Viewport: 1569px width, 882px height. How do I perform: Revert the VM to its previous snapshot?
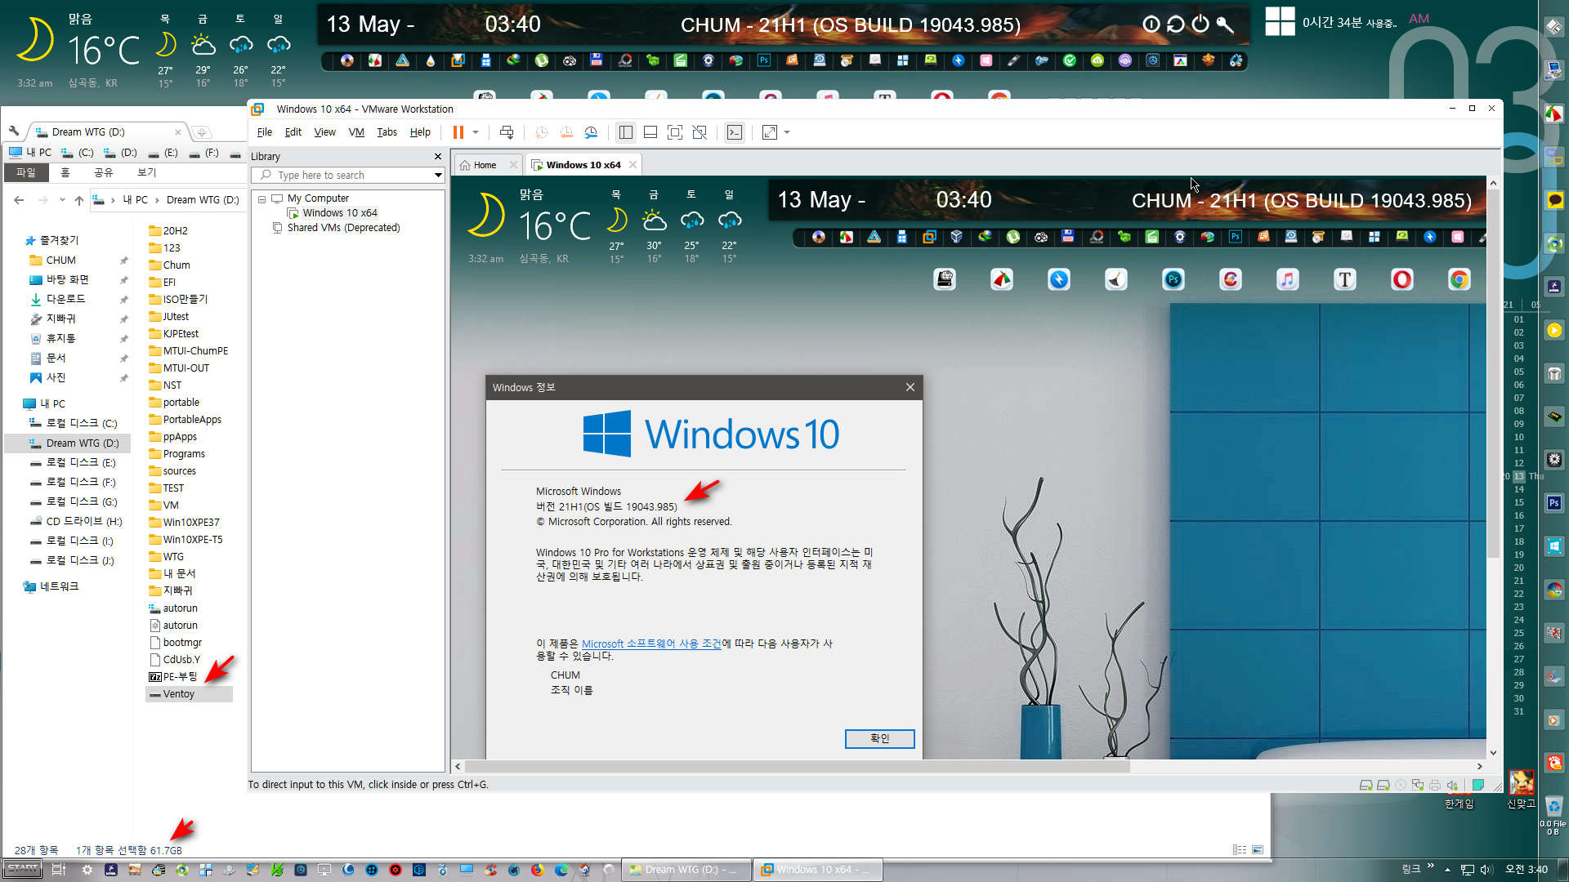(x=566, y=132)
